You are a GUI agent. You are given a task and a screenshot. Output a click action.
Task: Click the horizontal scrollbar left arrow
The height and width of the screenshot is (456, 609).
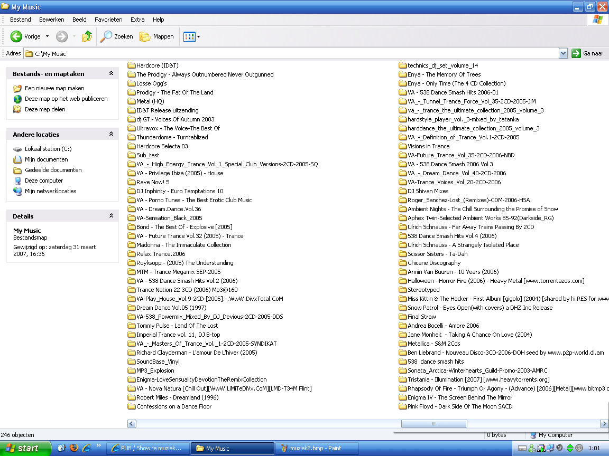pyautogui.click(x=132, y=424)
